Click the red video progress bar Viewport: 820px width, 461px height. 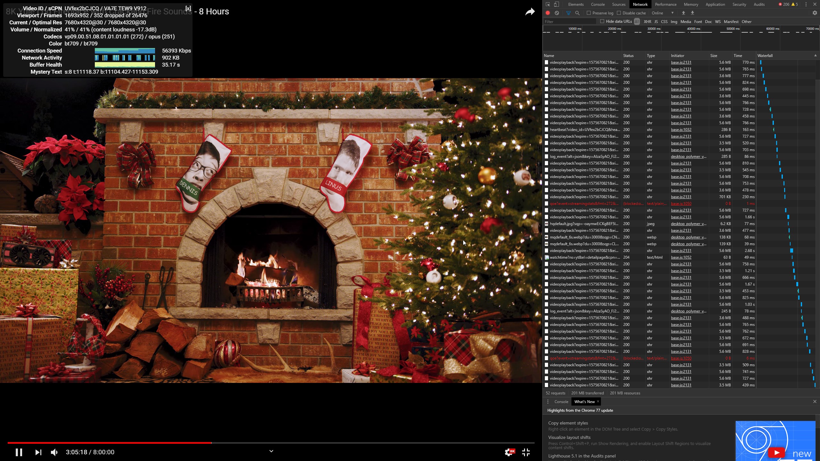[x=109, y=443]
